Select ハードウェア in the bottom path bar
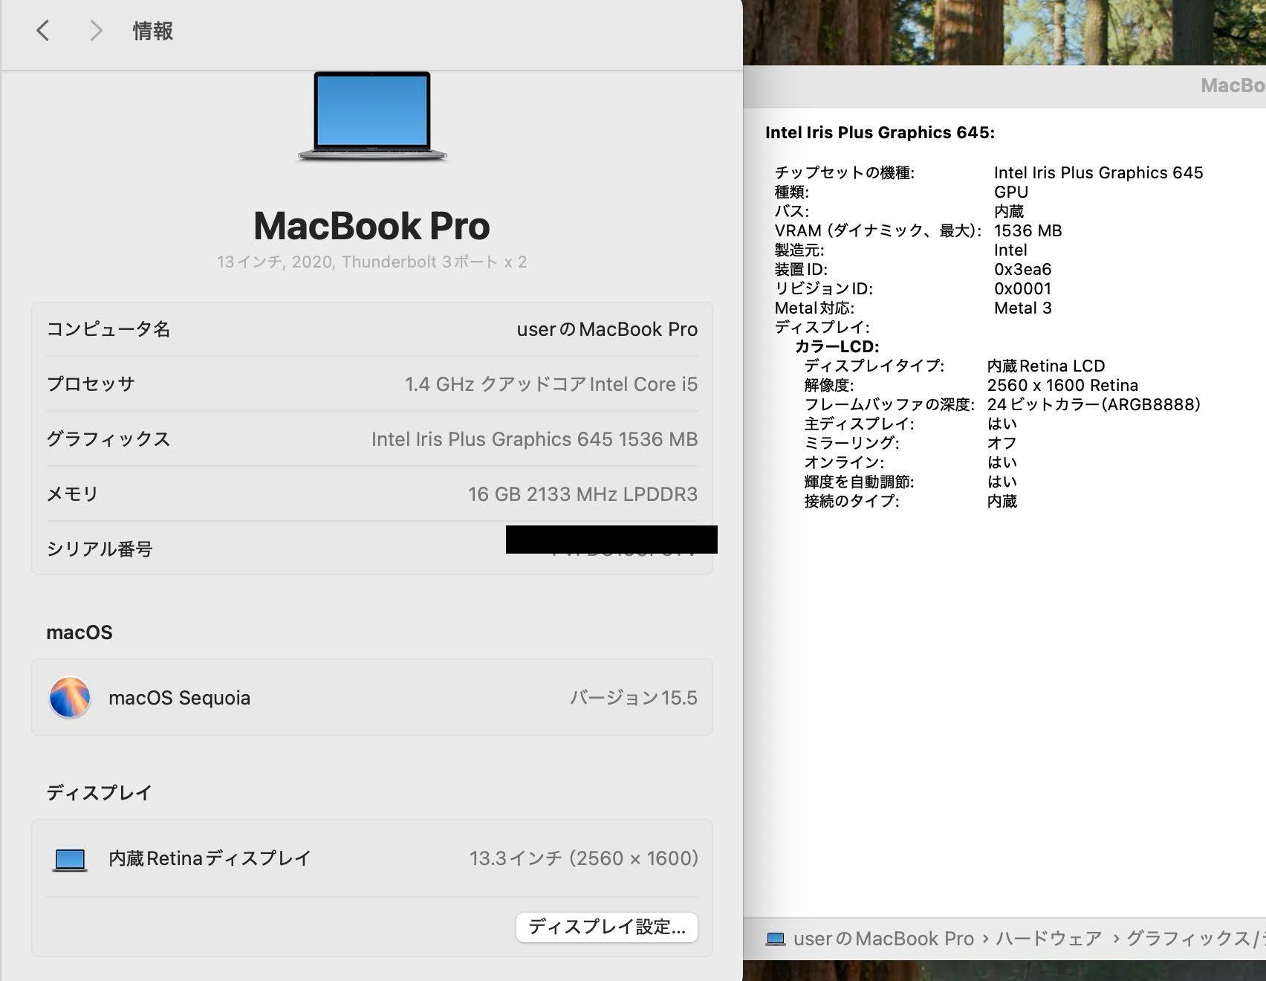1266x981 pixels. [x=1048, y=939]
